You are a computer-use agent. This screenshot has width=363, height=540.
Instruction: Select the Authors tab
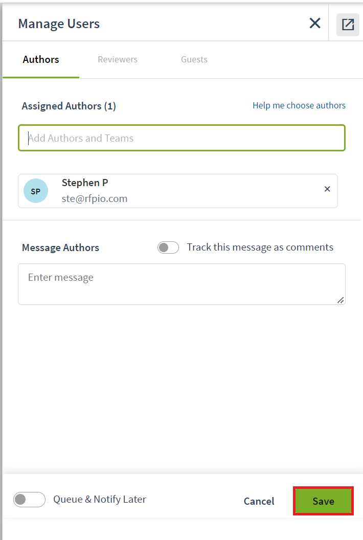pyautogui.click(x=40, y=60)
